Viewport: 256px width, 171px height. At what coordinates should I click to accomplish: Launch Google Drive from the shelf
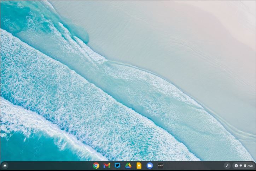pyautogui.click(x=128, y=165)
